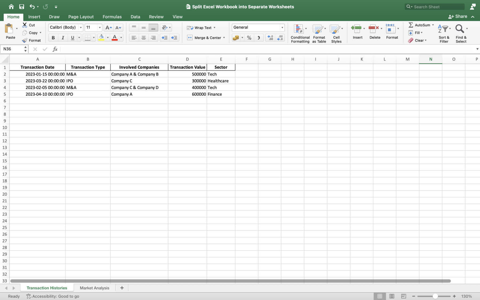The width and height of the screenshot is (480, 300).
Task: Redo the last action
Action: point(45,7)
